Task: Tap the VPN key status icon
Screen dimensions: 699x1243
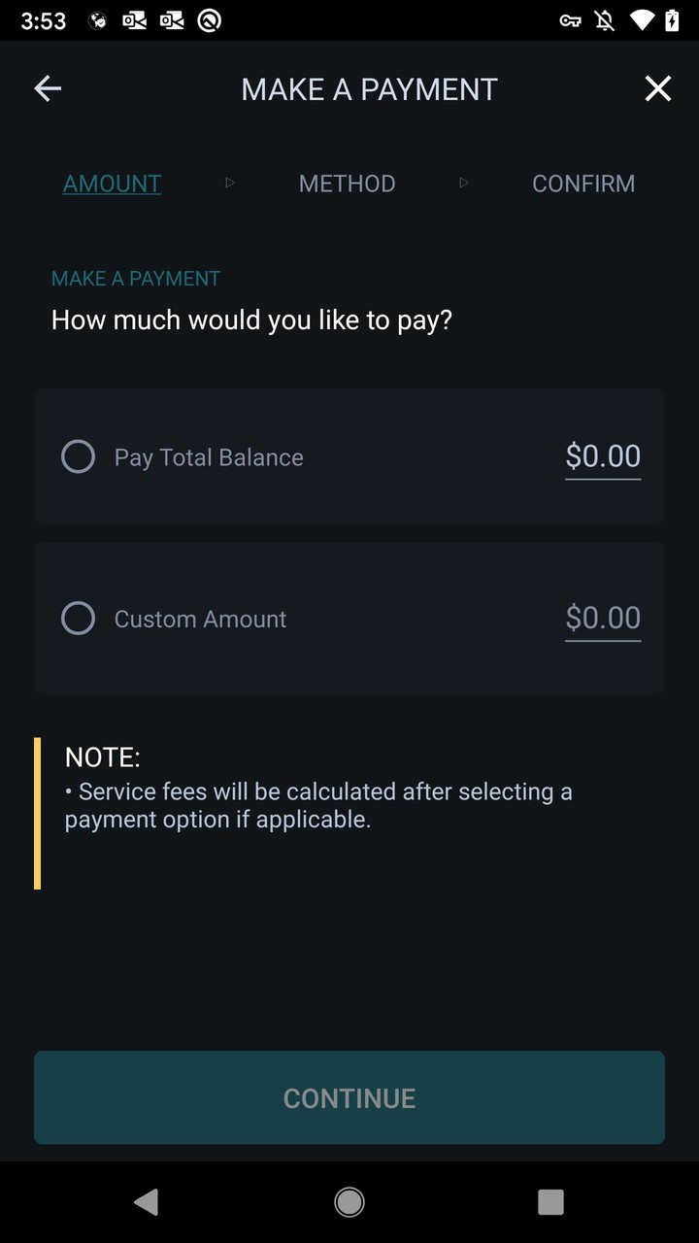Action: tap(571, 20)
